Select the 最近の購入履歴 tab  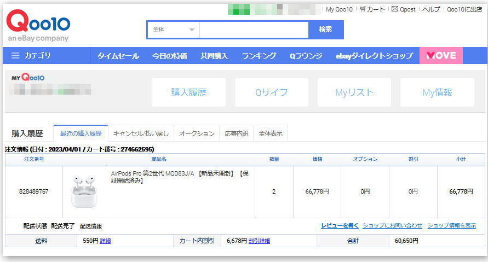(81, 133)
